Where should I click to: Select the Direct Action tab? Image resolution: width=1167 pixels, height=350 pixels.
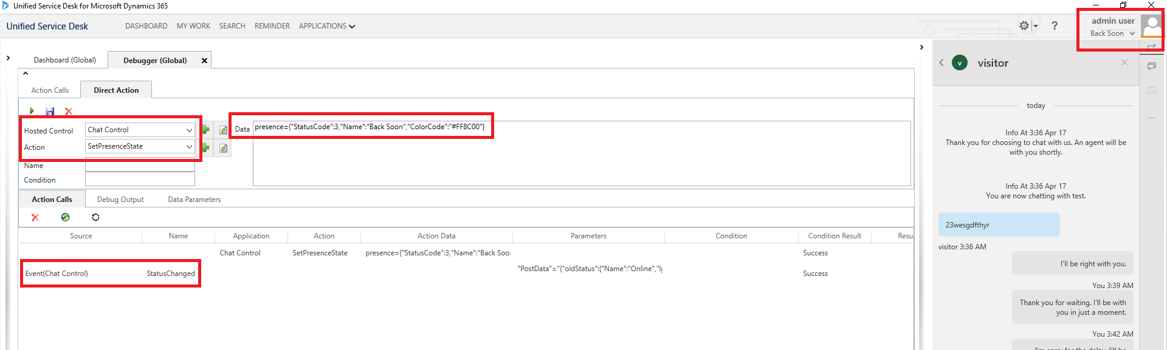coord(116,90)
